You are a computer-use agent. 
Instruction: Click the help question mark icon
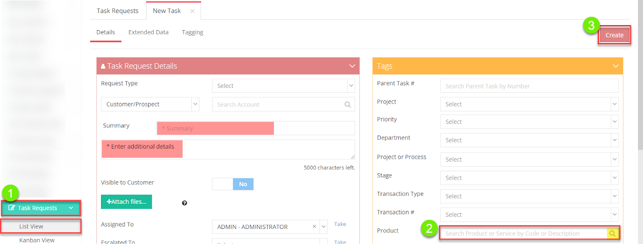click(184, 203)
